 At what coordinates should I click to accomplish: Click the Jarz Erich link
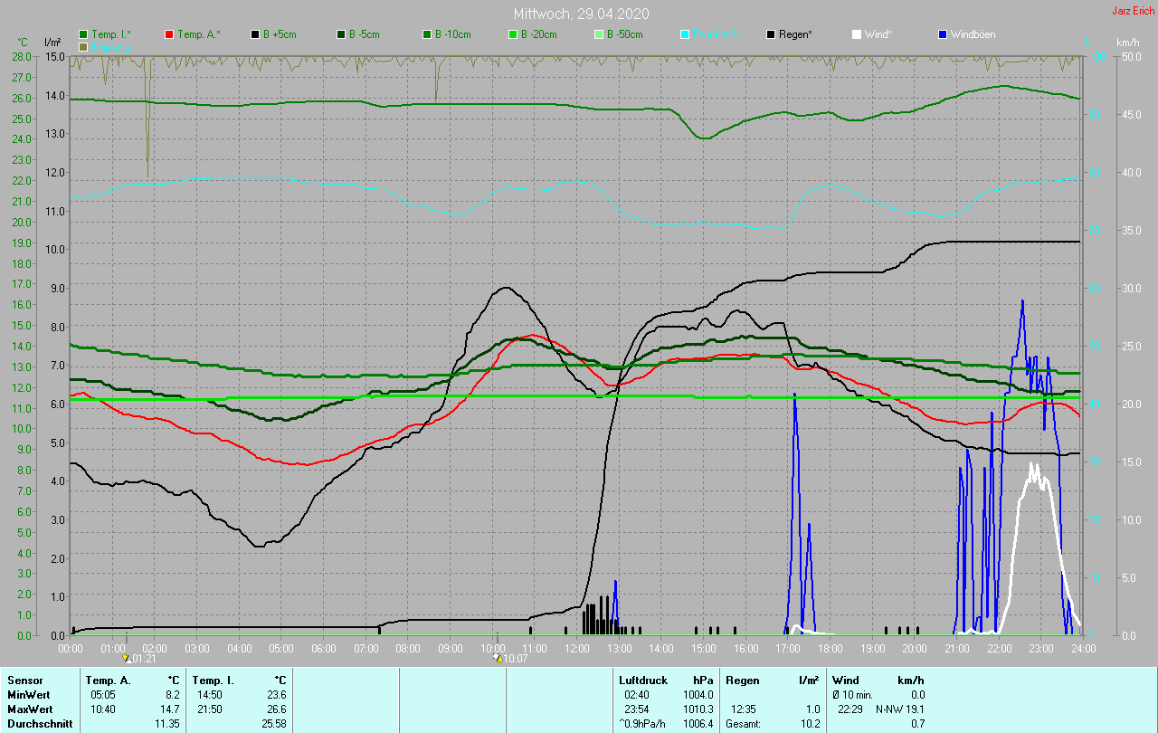(x=1133, y=11)
